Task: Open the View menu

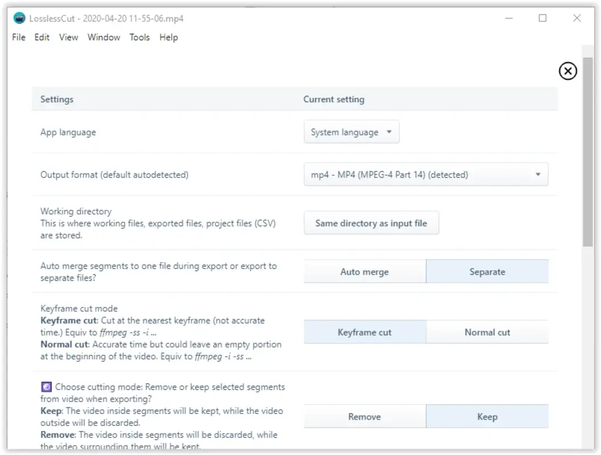Action: point(68,37)
